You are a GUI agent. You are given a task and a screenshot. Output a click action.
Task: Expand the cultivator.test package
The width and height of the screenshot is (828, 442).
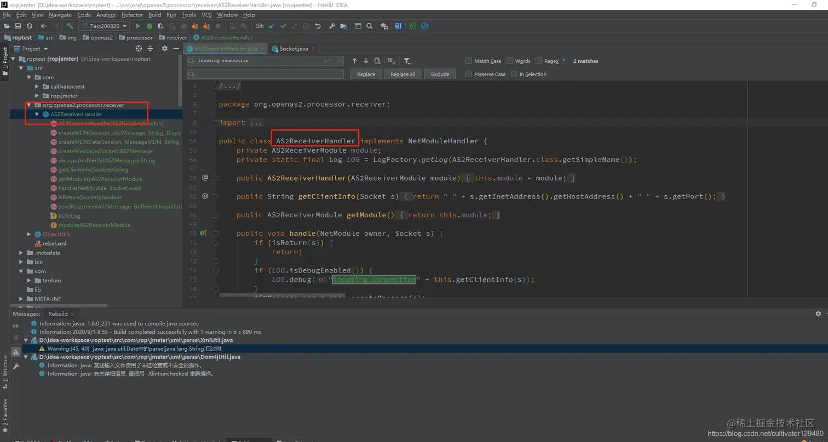tap(37, 86)
